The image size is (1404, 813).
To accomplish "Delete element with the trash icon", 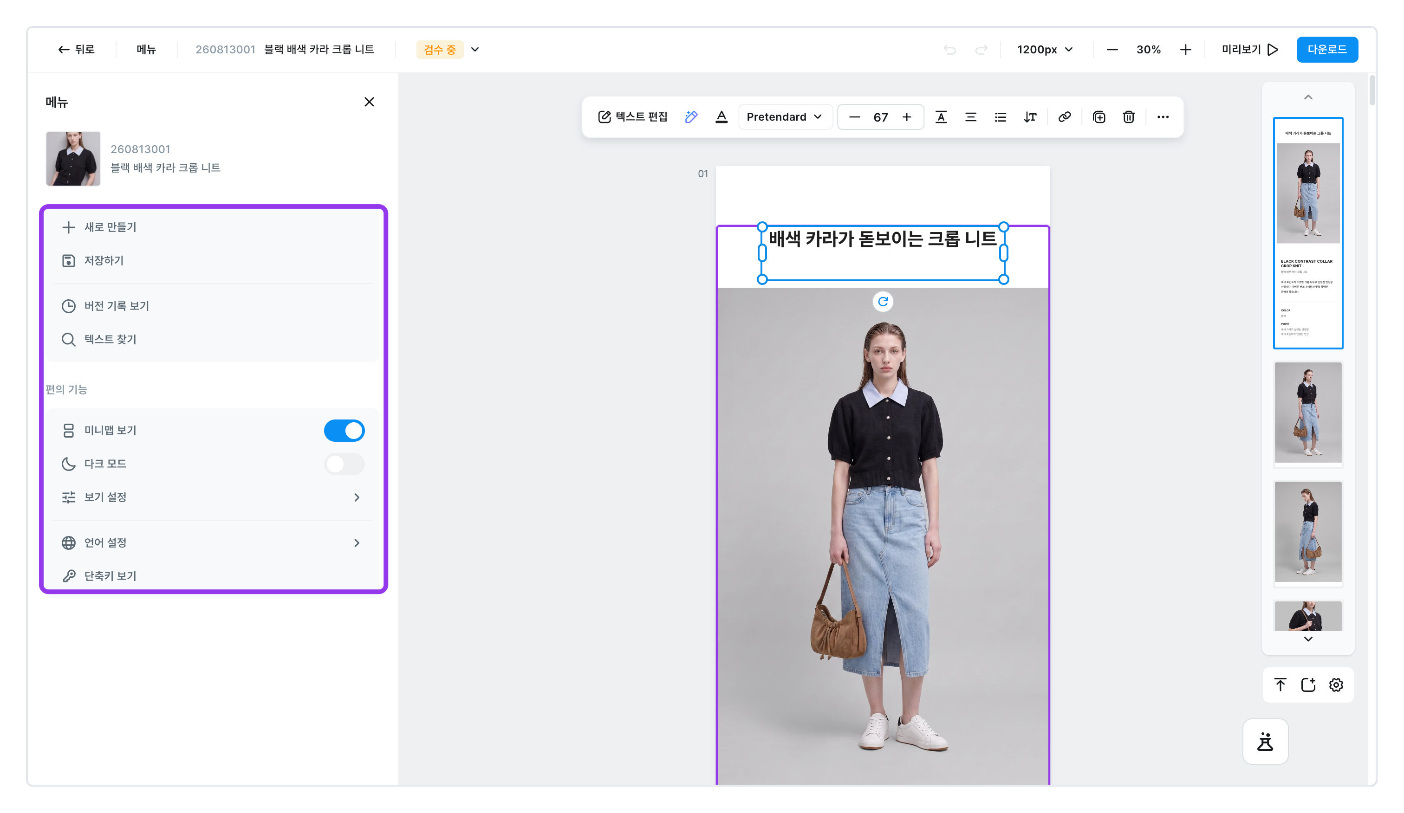I will (x=1129, y=117).
